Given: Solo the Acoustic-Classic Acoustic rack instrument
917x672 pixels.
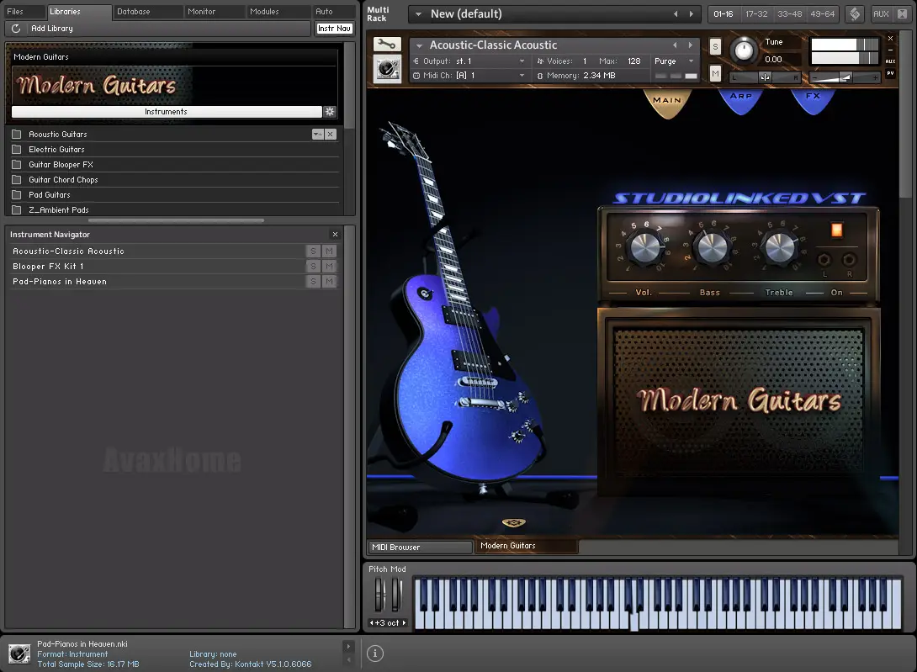Looking at the screenshot, I should click(x=715, y=47).
